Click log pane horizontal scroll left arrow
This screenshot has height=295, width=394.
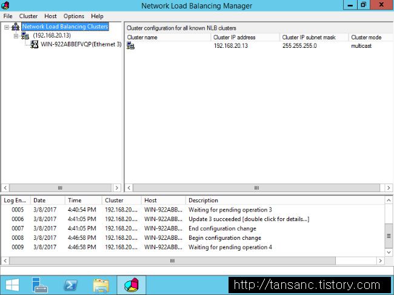point(5,261)
